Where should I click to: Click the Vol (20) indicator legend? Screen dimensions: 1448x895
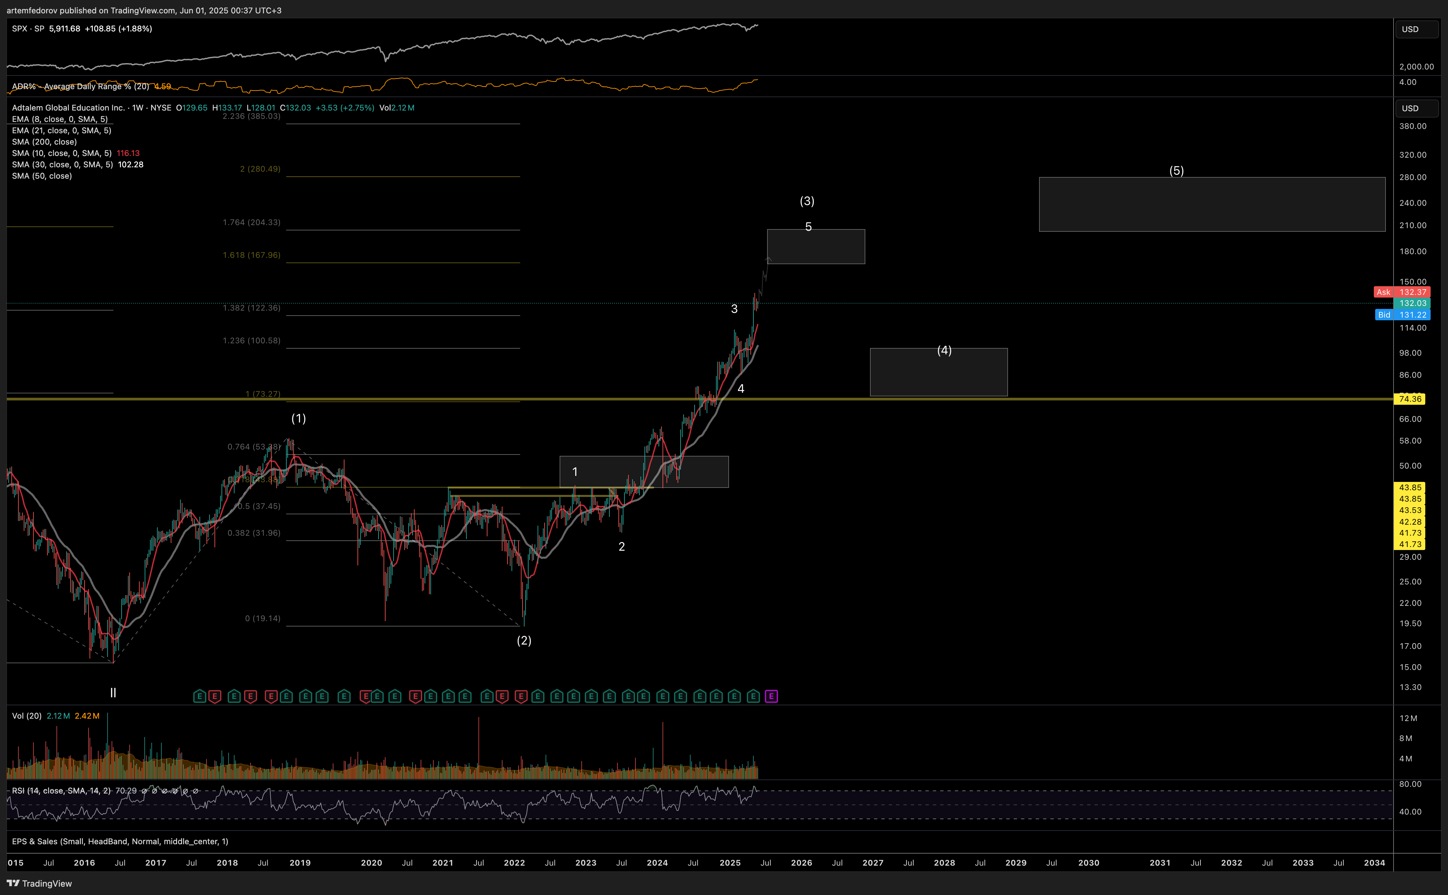coord(27,716)
